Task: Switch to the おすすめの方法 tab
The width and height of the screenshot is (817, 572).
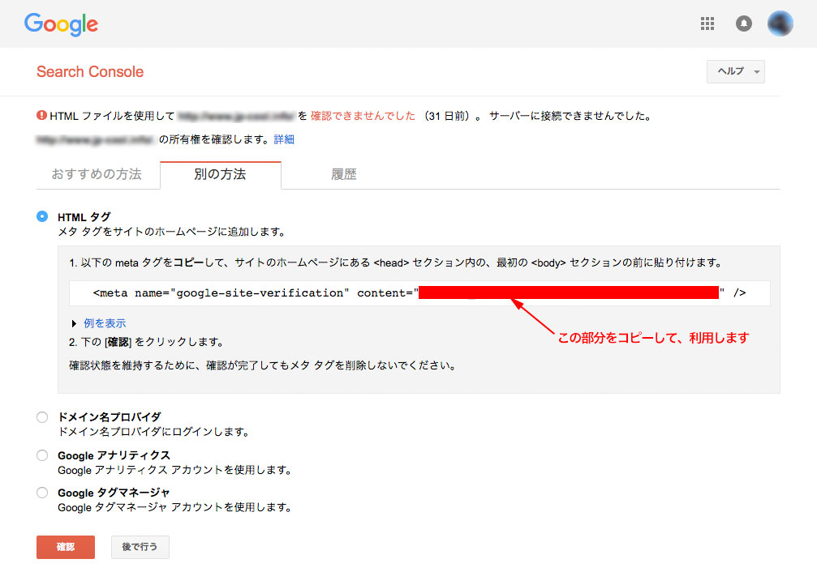Action: 97,174
